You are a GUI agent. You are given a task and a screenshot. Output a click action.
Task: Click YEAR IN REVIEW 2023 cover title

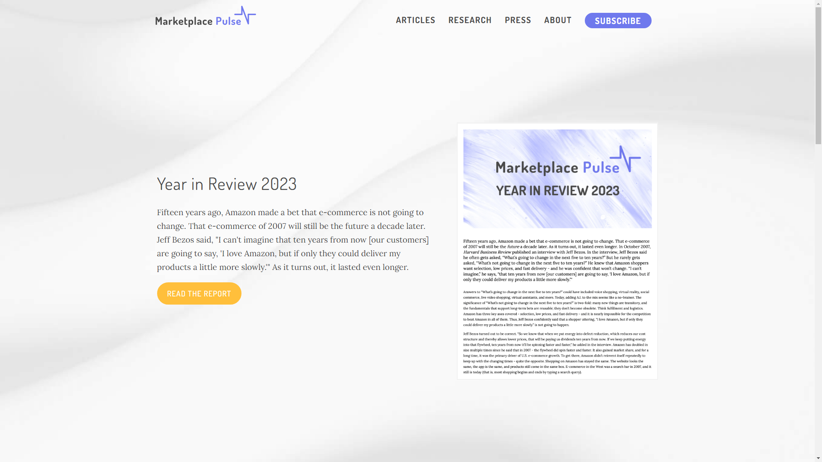(557, 191)
